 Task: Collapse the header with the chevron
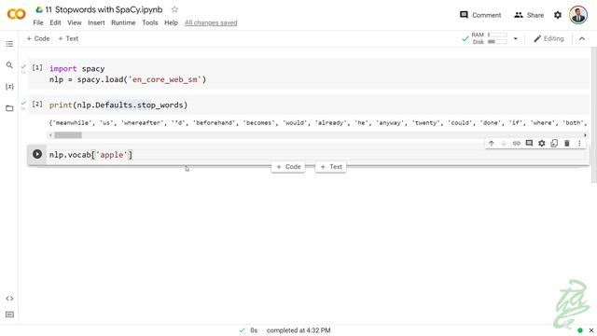(x=582, y=38)
